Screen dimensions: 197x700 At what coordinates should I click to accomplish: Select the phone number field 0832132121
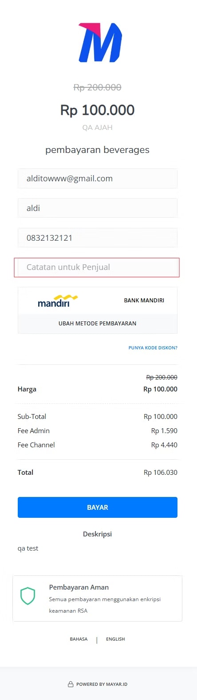pos(98,238)
